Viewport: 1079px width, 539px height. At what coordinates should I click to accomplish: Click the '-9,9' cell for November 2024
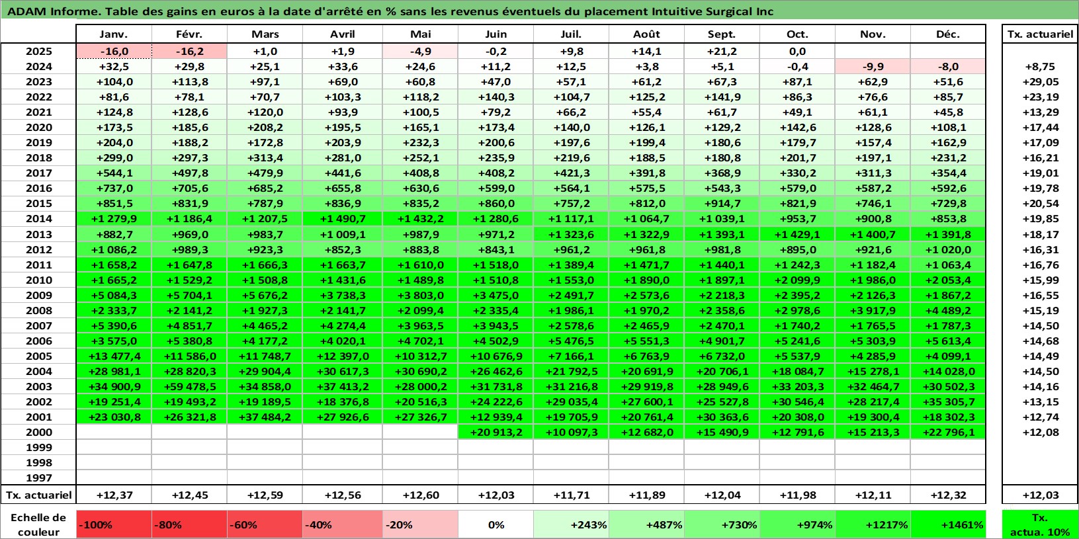pyautogui.click(x=873, y=67)
